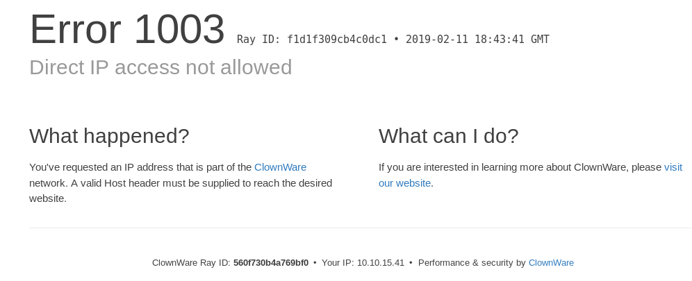
Task: Click the 'Error 1003' main heading
Action: pyautogui.click(x=127, y=30)
